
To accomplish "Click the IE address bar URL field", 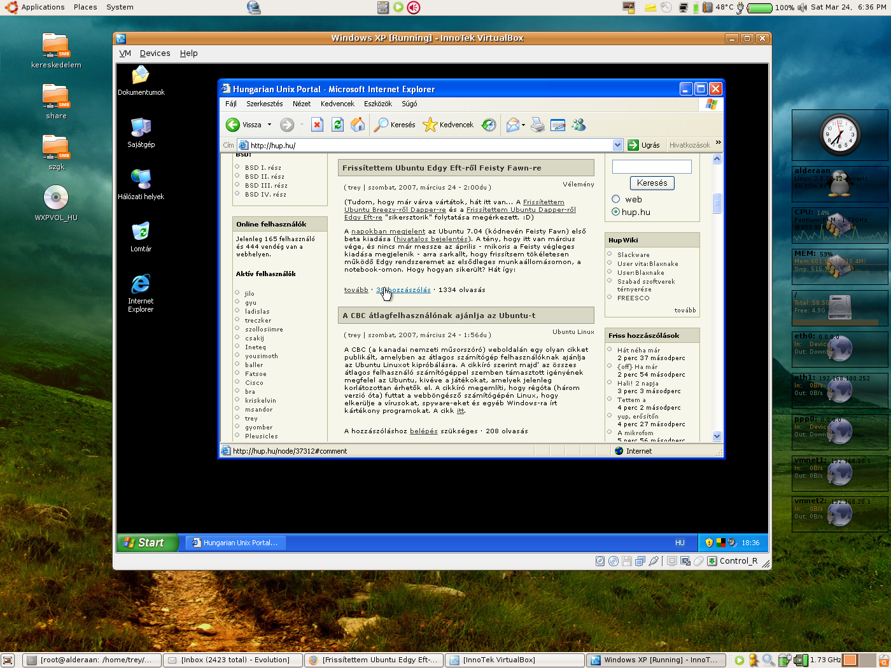I will coord(430,145).
